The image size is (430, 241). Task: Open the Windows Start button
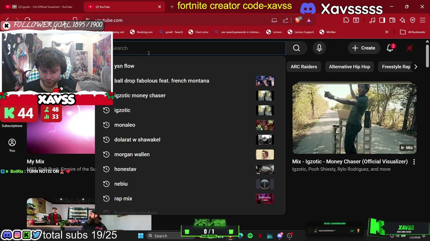[x=140, y=236]
